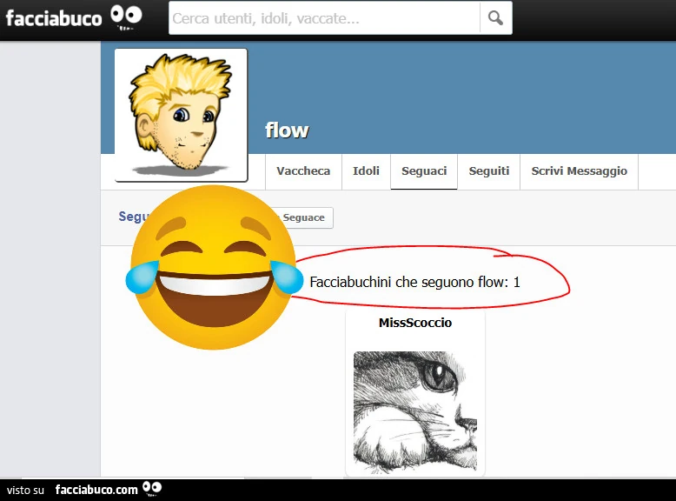Focus the Cerca utenti search field
This screenshot has width=676, height=501.
coord(324,18)
